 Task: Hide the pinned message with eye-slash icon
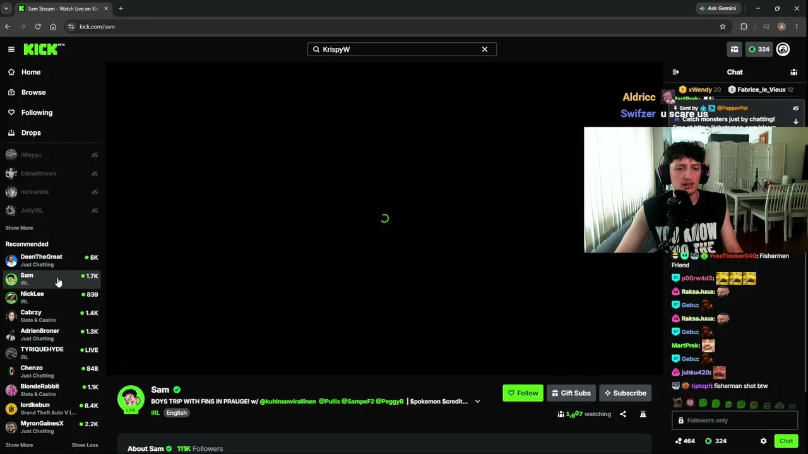pyautogui.click(x=796, y=108)
